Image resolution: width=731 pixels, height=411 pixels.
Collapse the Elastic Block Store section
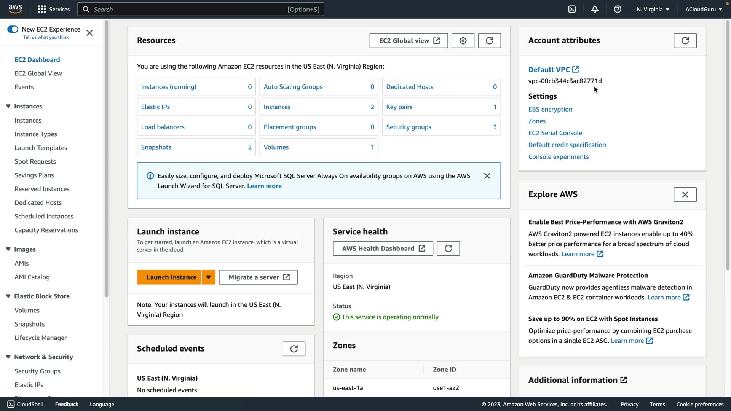pos(8,296)
